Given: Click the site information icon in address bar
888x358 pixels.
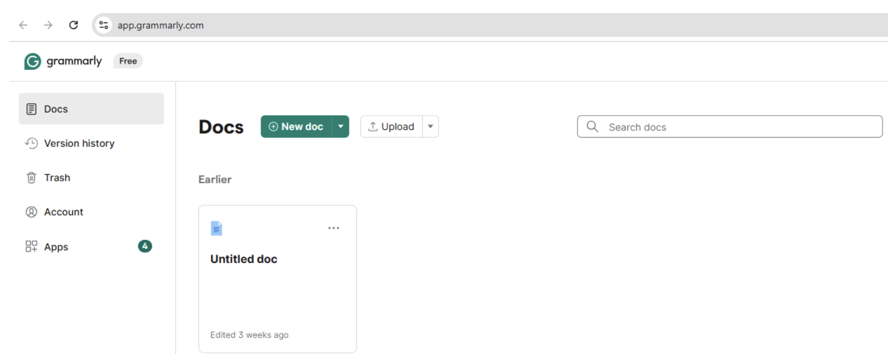Looking at the screenshot, I should (x=104, y=25).
